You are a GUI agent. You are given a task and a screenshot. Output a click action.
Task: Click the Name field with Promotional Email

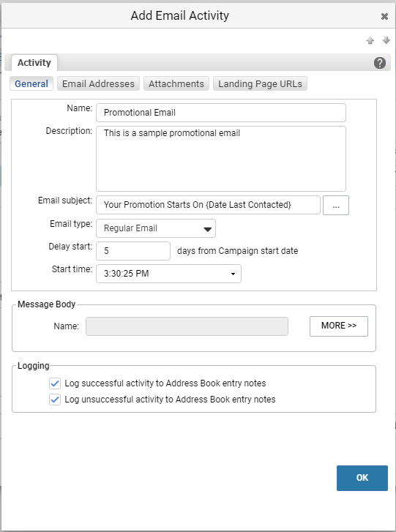(x=221, y=113)
